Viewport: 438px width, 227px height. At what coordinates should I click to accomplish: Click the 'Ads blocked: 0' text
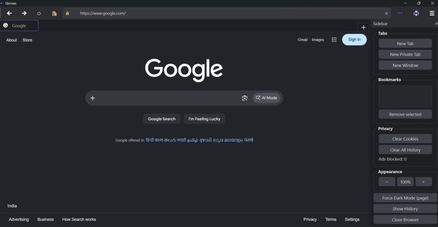(x=392, y=159)
